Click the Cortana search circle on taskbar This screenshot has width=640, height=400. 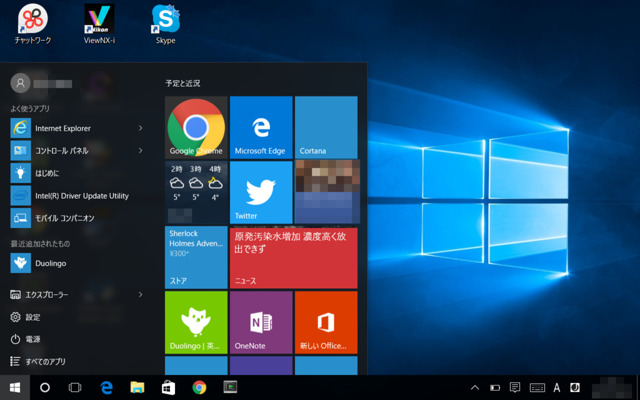[x=44, y=387]
